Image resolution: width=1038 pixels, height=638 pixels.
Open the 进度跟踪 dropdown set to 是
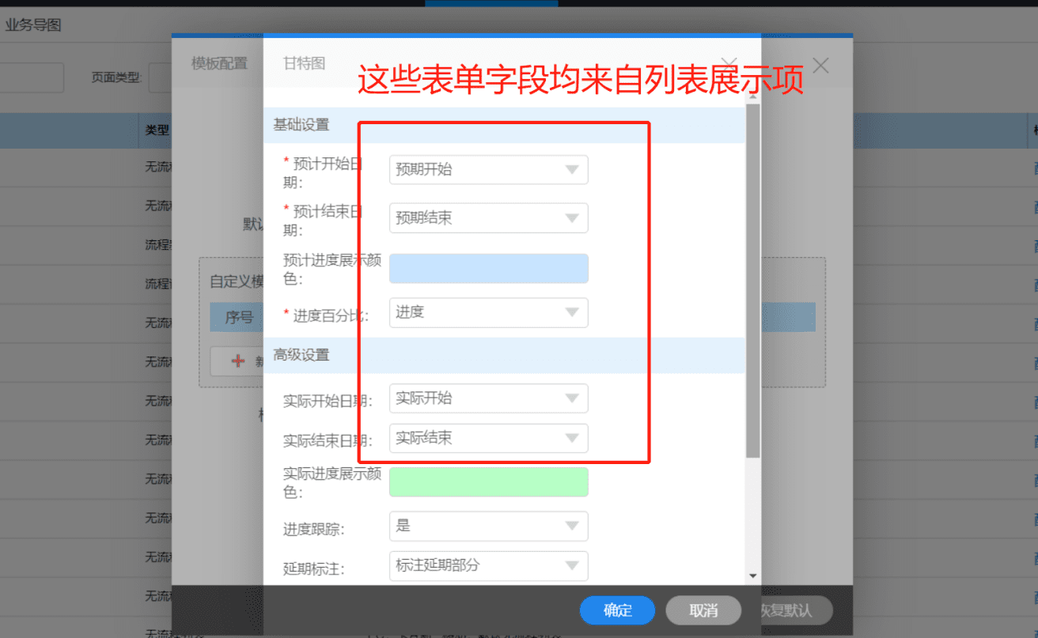click(488, 526)
